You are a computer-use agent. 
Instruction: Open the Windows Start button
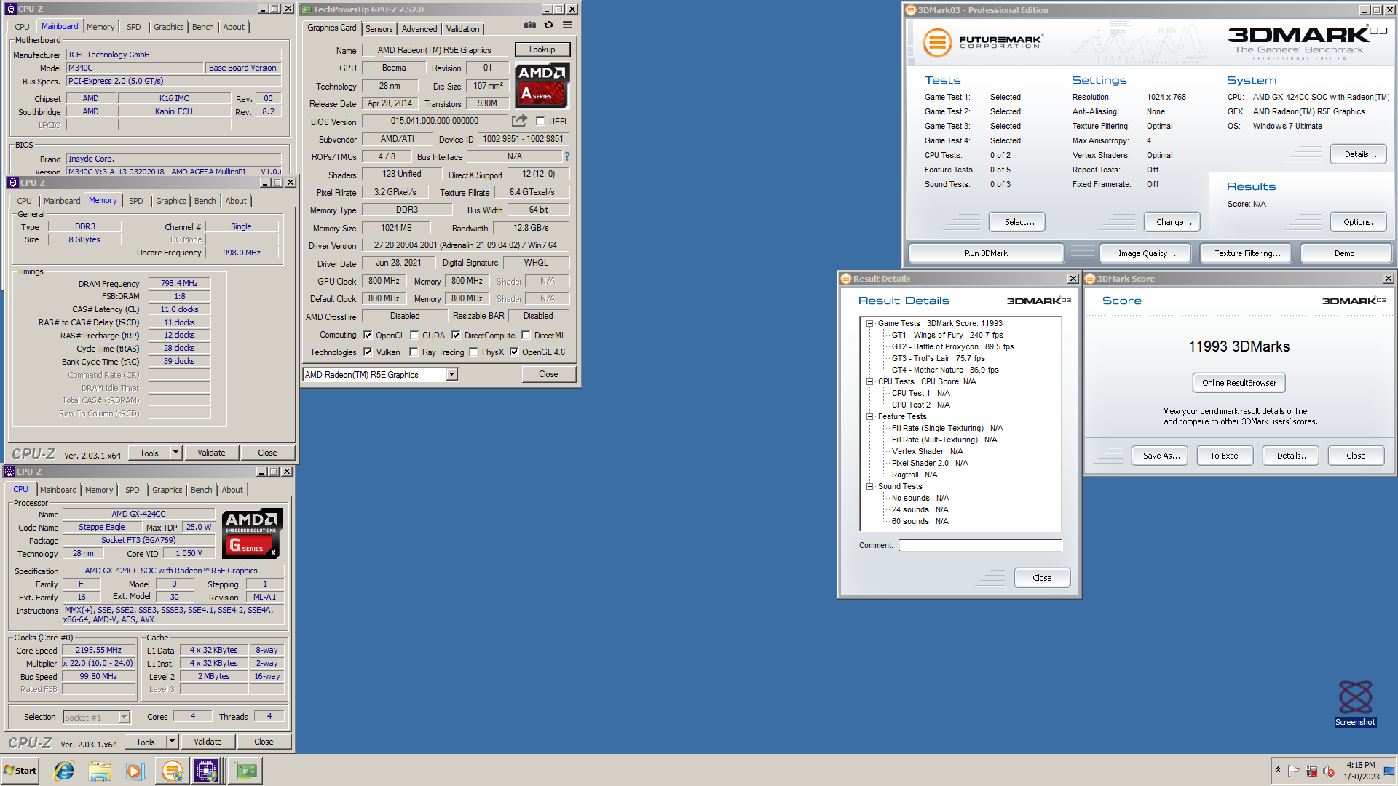(20, 771)
